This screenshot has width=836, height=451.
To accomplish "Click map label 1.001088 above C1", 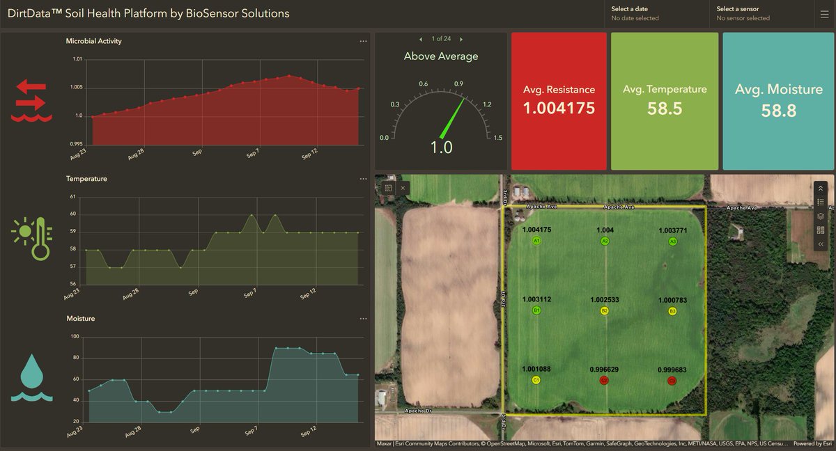I will [536, 369].
